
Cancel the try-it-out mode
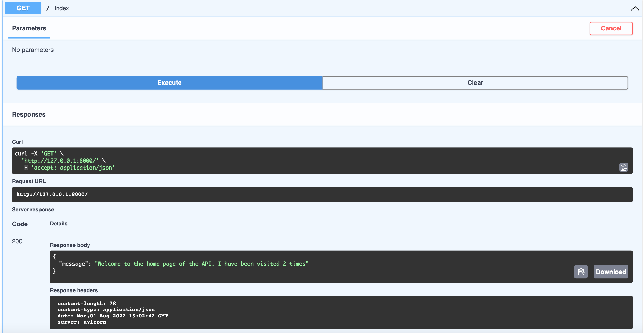pyautogui.click(x=611, y=28)
